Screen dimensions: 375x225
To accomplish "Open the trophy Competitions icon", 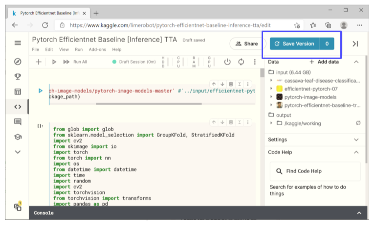I will click(x=18, y=77).
